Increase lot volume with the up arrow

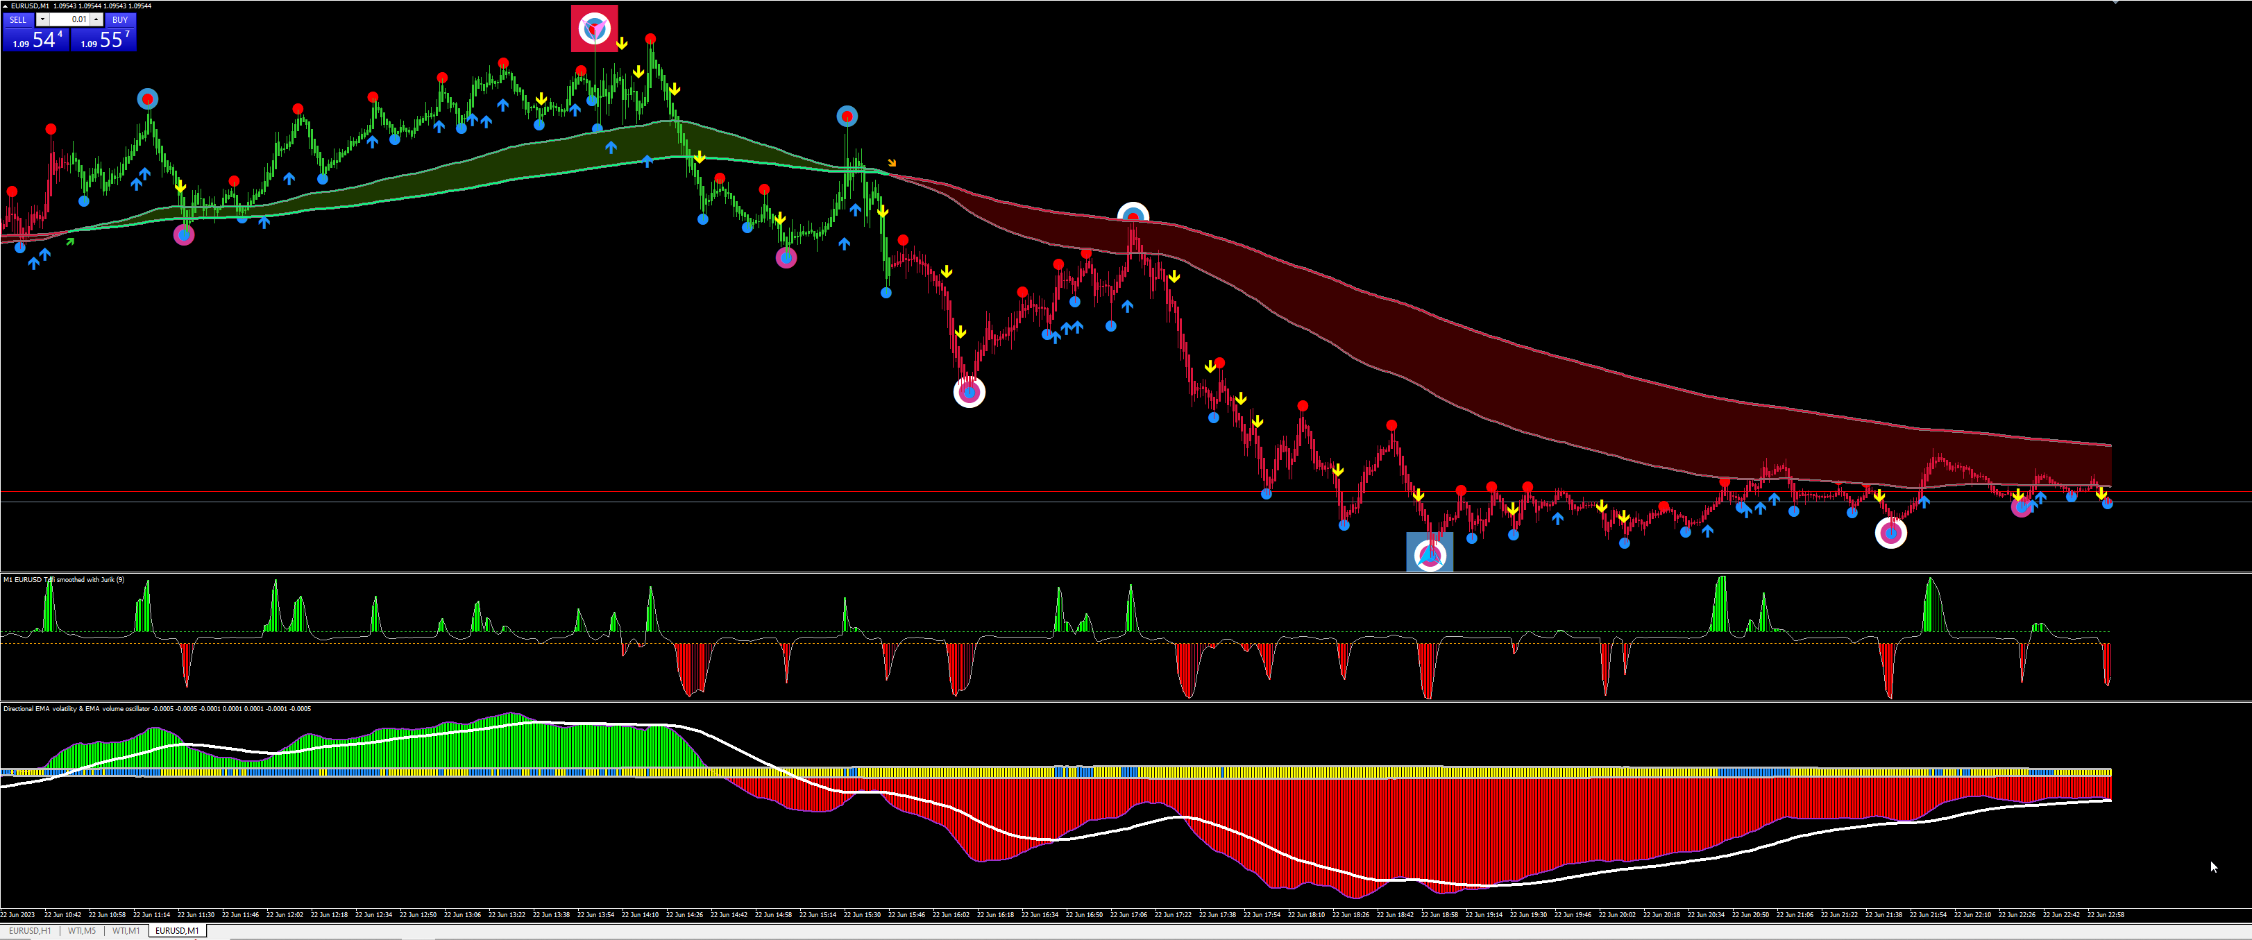[96, 19]
